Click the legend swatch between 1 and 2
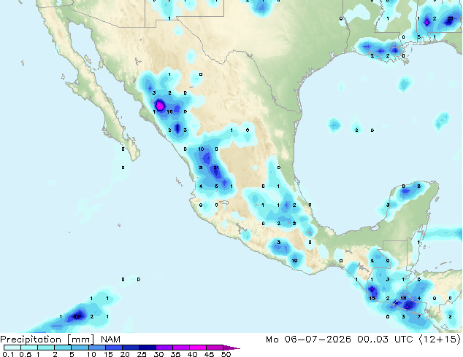Viewport: 463px width, 357px height. tap(46, 348)
